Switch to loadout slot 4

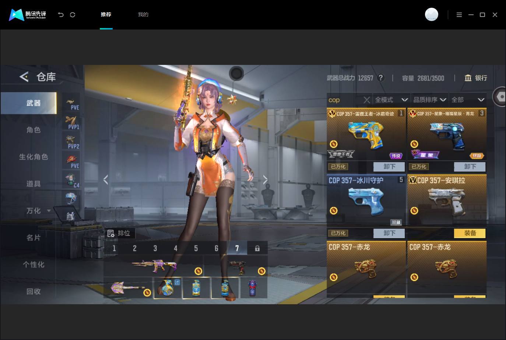click(176, 248)
